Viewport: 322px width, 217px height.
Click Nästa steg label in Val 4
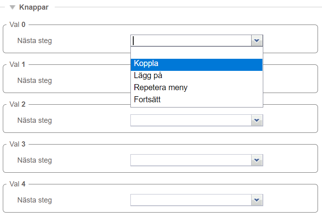35,200
